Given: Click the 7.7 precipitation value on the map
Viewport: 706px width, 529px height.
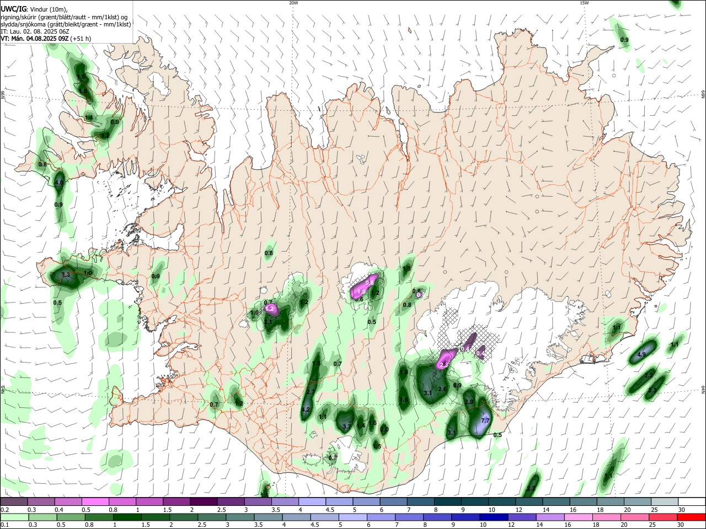Looking at the screenshot, I should pos(485,420).
